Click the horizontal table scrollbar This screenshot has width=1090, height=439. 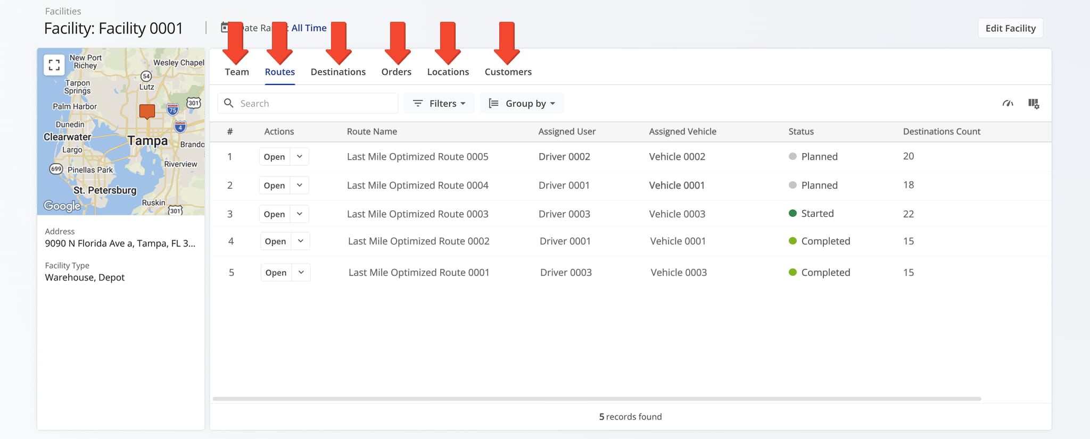[x=596, y=399]
